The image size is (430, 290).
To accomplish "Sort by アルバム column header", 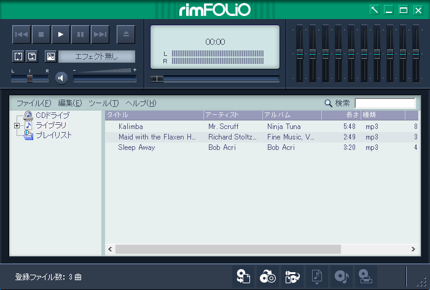I will tap(292, 116).
